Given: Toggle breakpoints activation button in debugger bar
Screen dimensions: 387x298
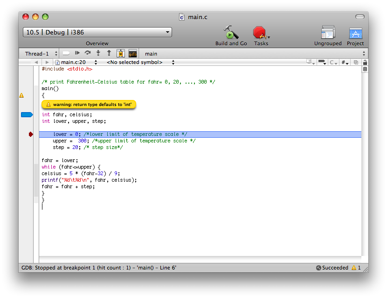Looking at the screenshot, I should click(x=66, y=53).
